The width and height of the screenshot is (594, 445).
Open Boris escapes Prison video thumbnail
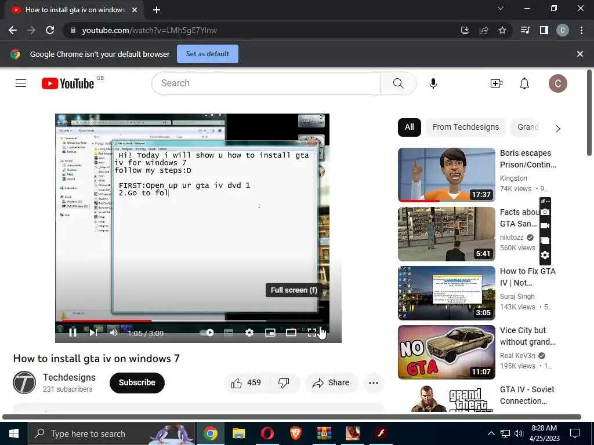coord(446,175)
